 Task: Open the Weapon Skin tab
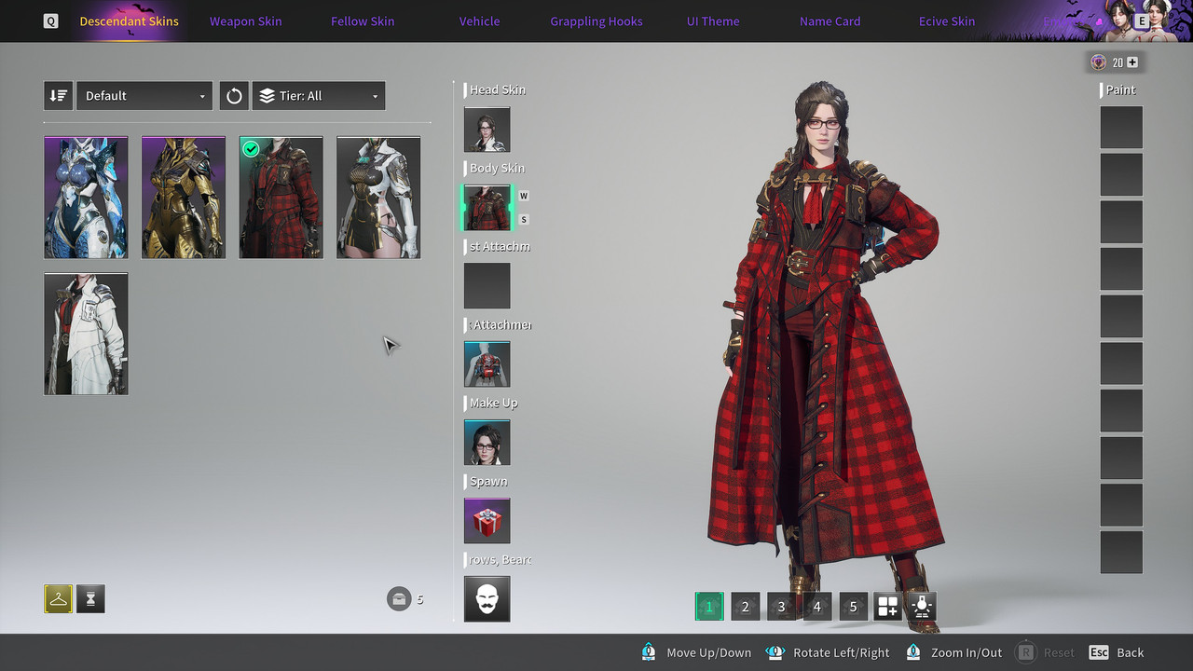coord(245,21)
